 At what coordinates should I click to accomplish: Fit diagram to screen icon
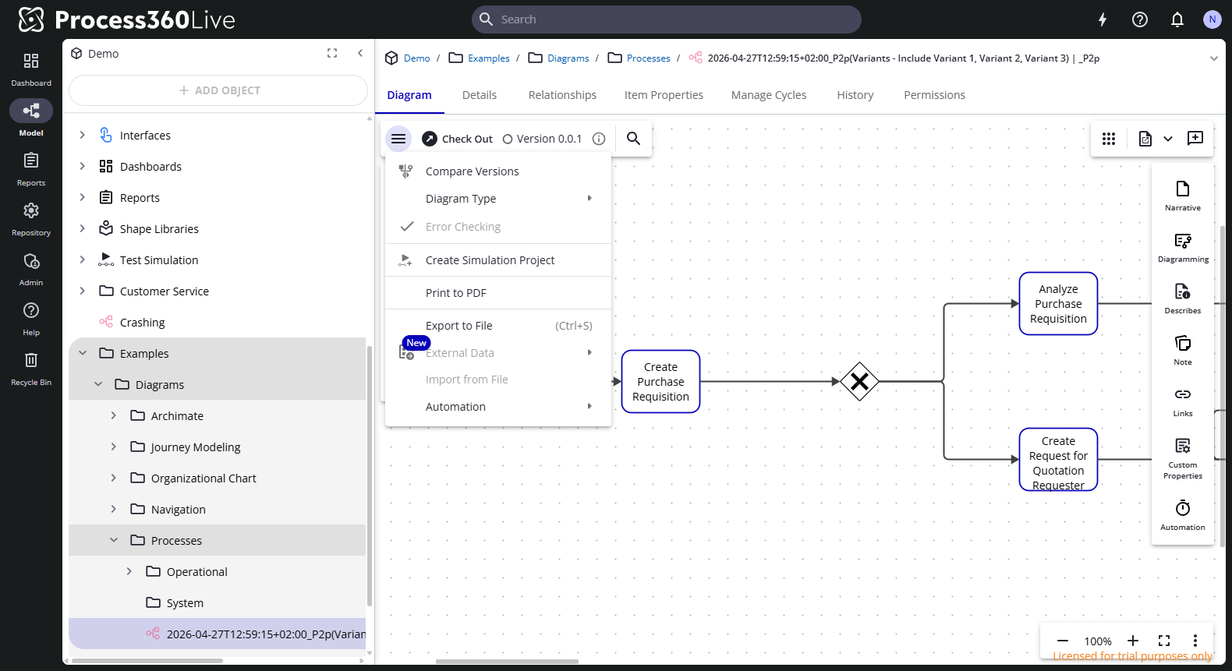tap(1164, 641)
